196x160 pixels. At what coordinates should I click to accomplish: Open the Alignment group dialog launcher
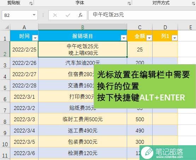pos(194,4)
